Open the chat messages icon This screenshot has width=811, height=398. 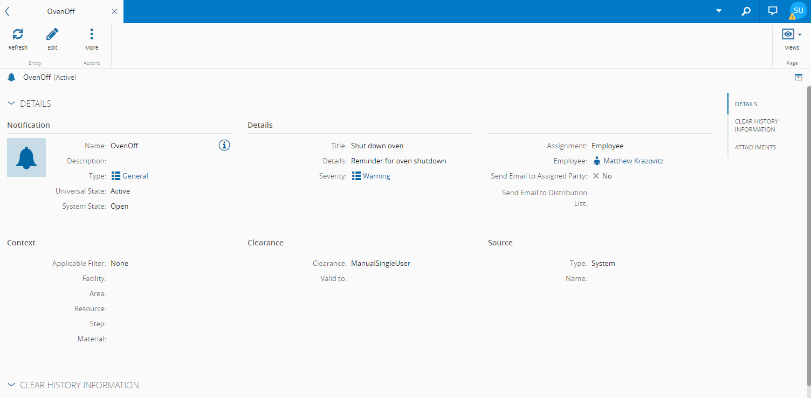(773, 11)
